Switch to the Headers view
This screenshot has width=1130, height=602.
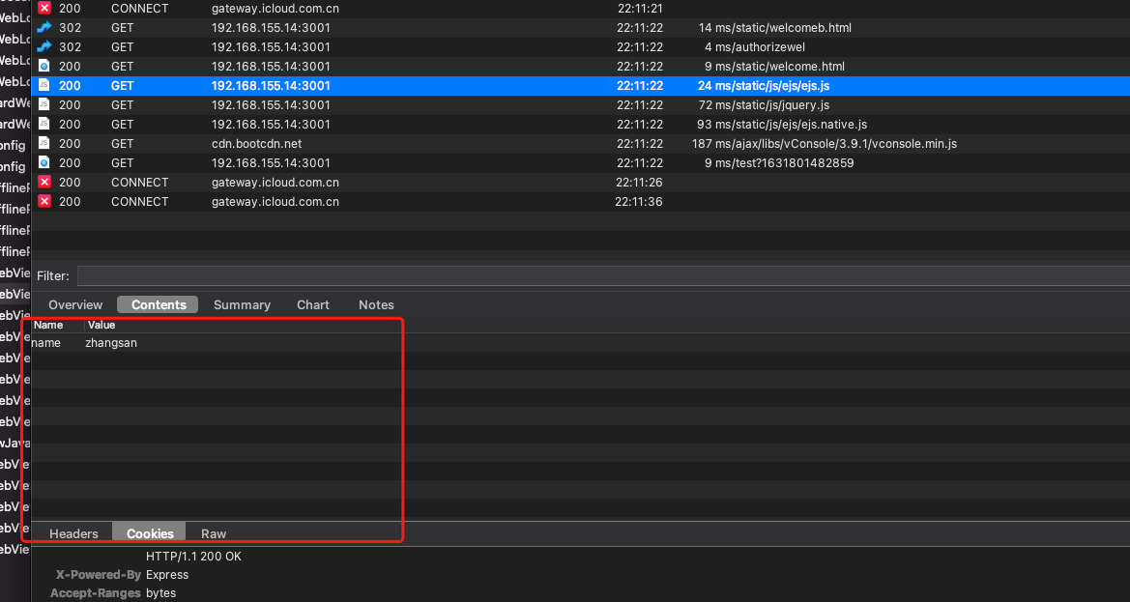(74, 533)
